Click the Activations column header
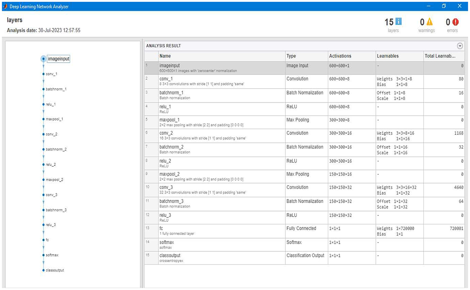The width and height of the screenshot is (470, 290). pos(352,56)
